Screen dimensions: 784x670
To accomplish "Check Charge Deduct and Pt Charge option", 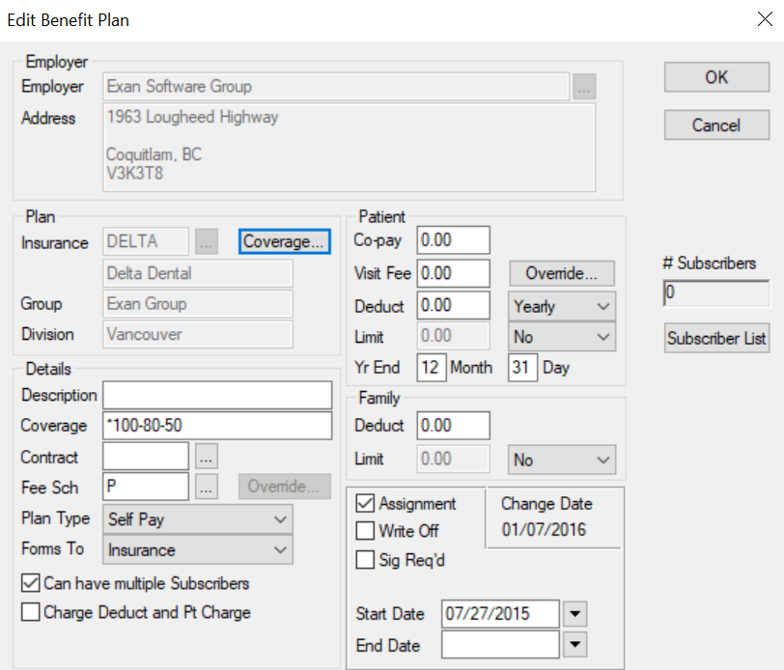I will [31, 612].
